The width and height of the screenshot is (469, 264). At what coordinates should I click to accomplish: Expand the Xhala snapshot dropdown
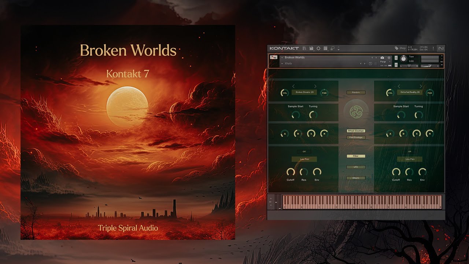tap(282, 63)
